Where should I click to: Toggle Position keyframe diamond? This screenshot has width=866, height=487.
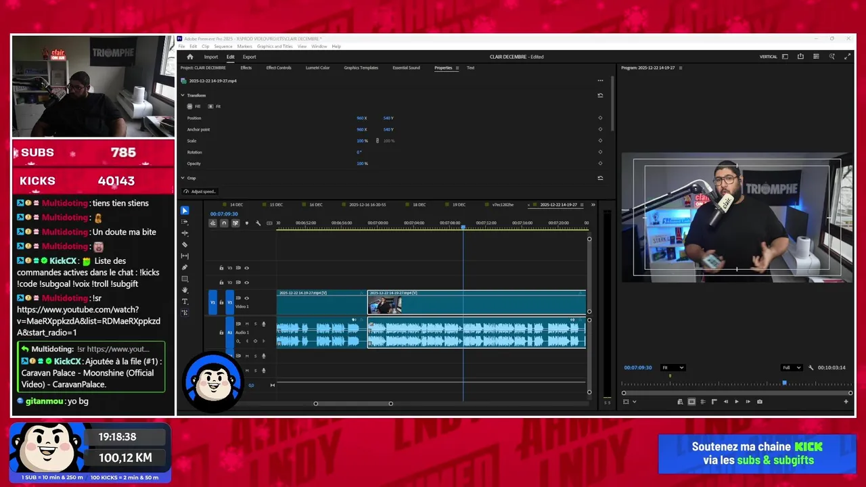pyautogui.click(x=600, y=118)
